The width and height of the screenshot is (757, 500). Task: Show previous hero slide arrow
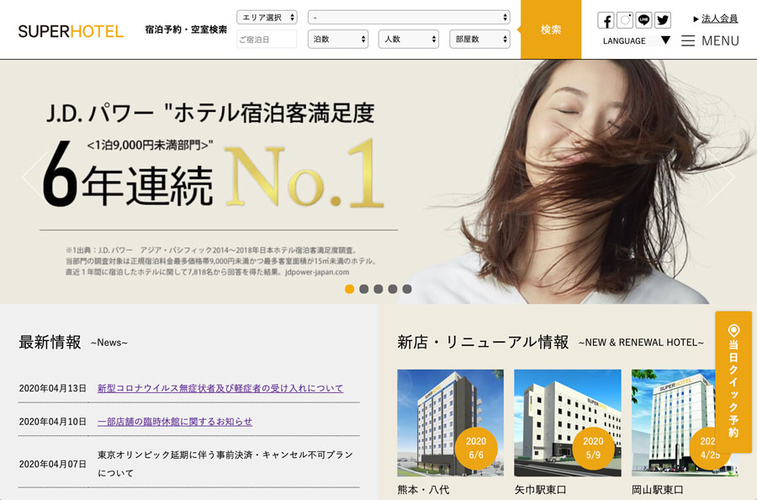(34, 176)
